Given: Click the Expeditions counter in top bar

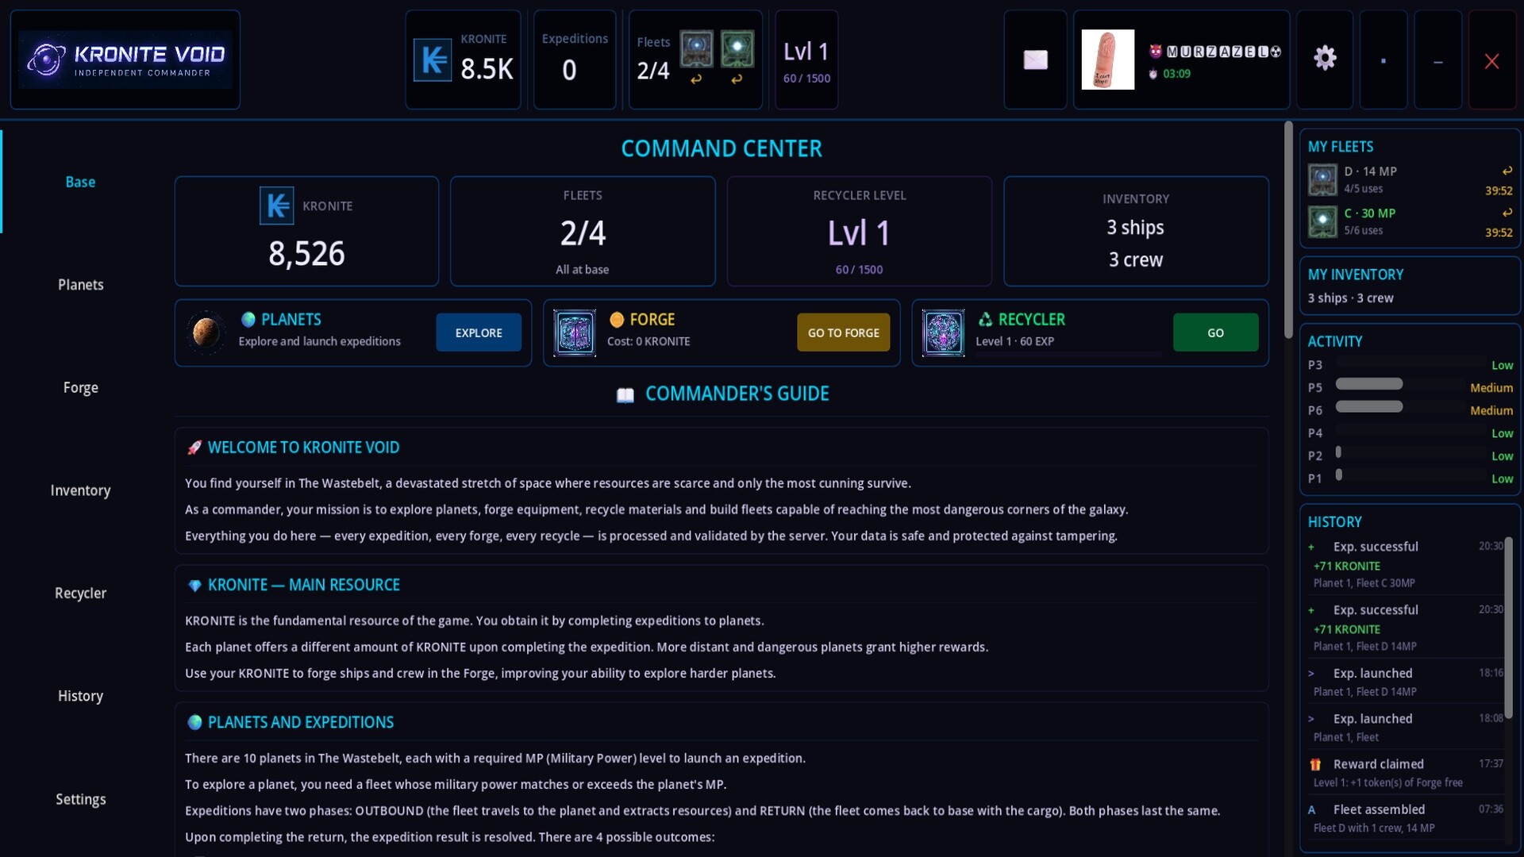Looking at the screenshot, I should pos(575,60).
